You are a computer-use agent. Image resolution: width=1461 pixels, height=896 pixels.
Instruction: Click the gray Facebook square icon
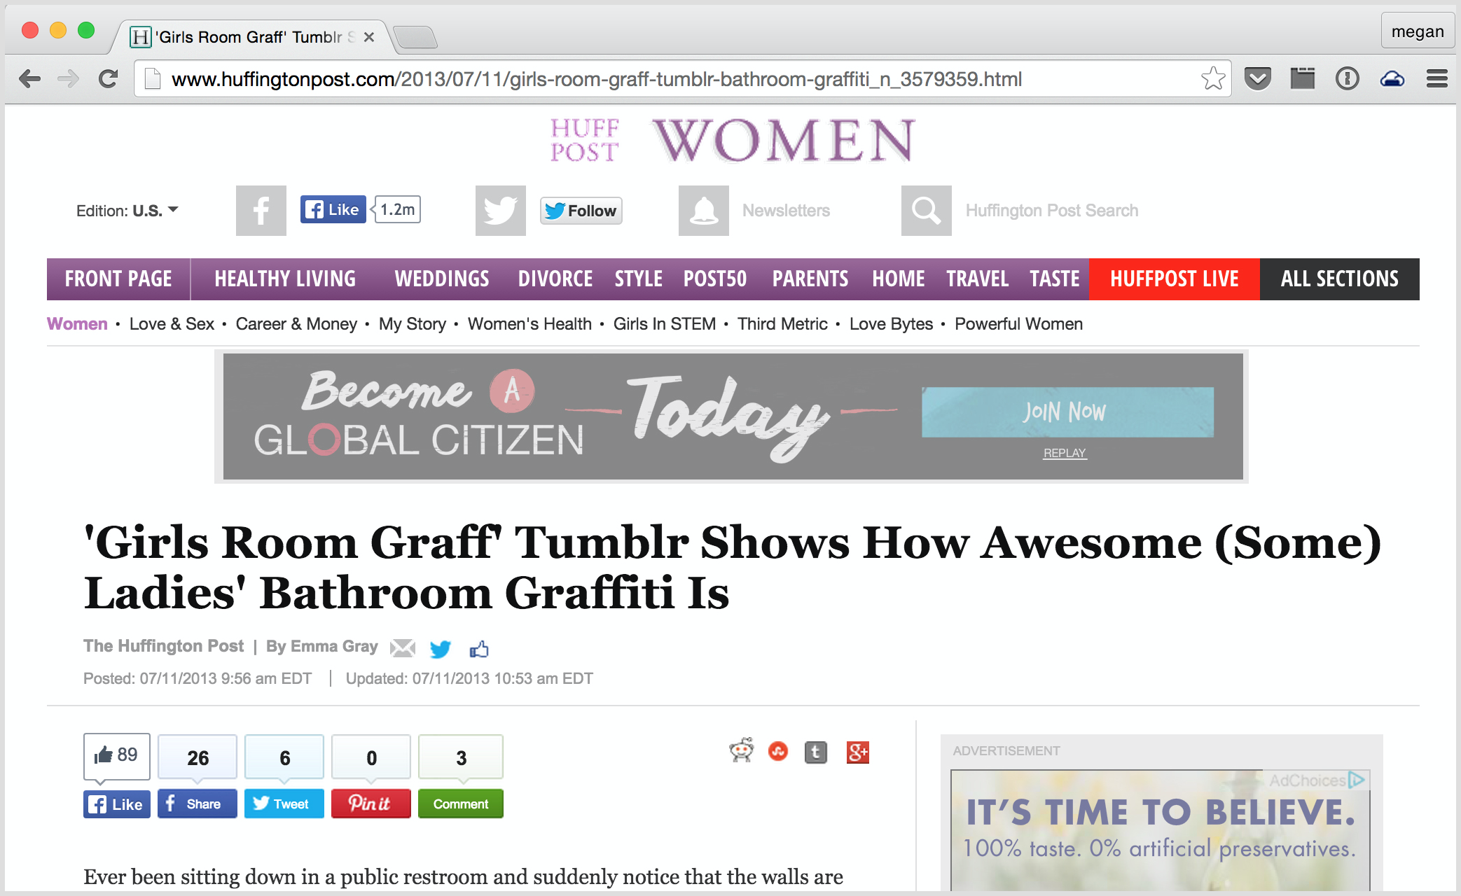pyautogui.click(x=261, y=211)
